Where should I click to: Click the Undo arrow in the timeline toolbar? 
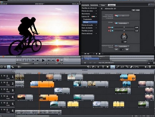tap(88, 67)
